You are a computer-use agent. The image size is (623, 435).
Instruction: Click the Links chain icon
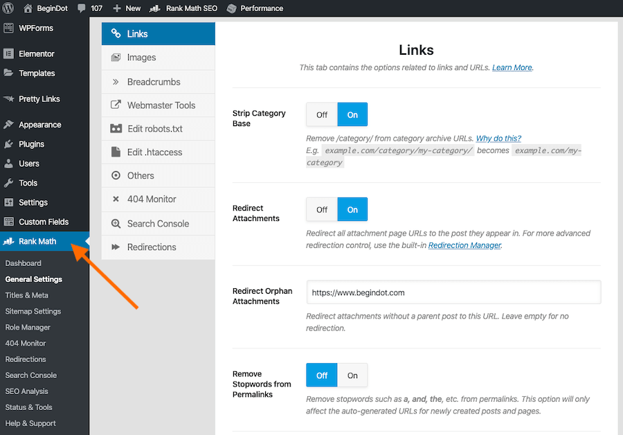click(x=116, y=33)
